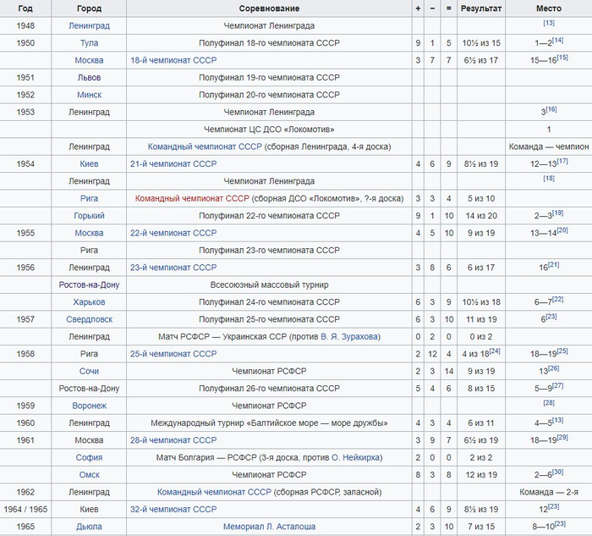The height and width of the screenshot is (536, 592).
Task: Open the Сочи city link
Action: 89,371
